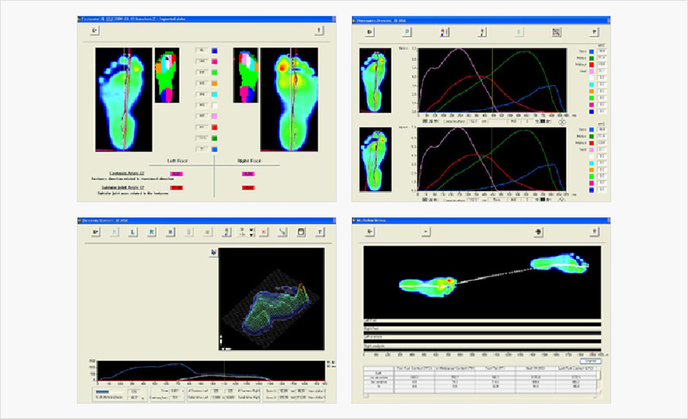Click the exit icon in the Left/Right Foot angle window
Image resolution: width=688 pixels, height=419 pixels.
[x=94, y=31]
